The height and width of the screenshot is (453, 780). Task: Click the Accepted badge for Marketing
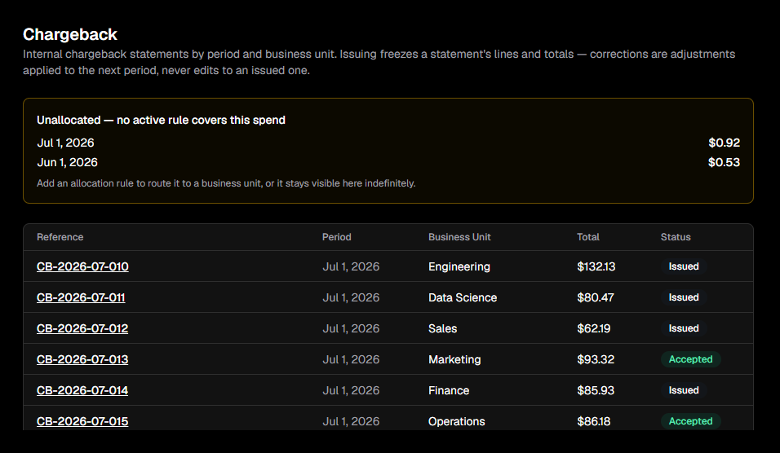(x=691, y=359)
